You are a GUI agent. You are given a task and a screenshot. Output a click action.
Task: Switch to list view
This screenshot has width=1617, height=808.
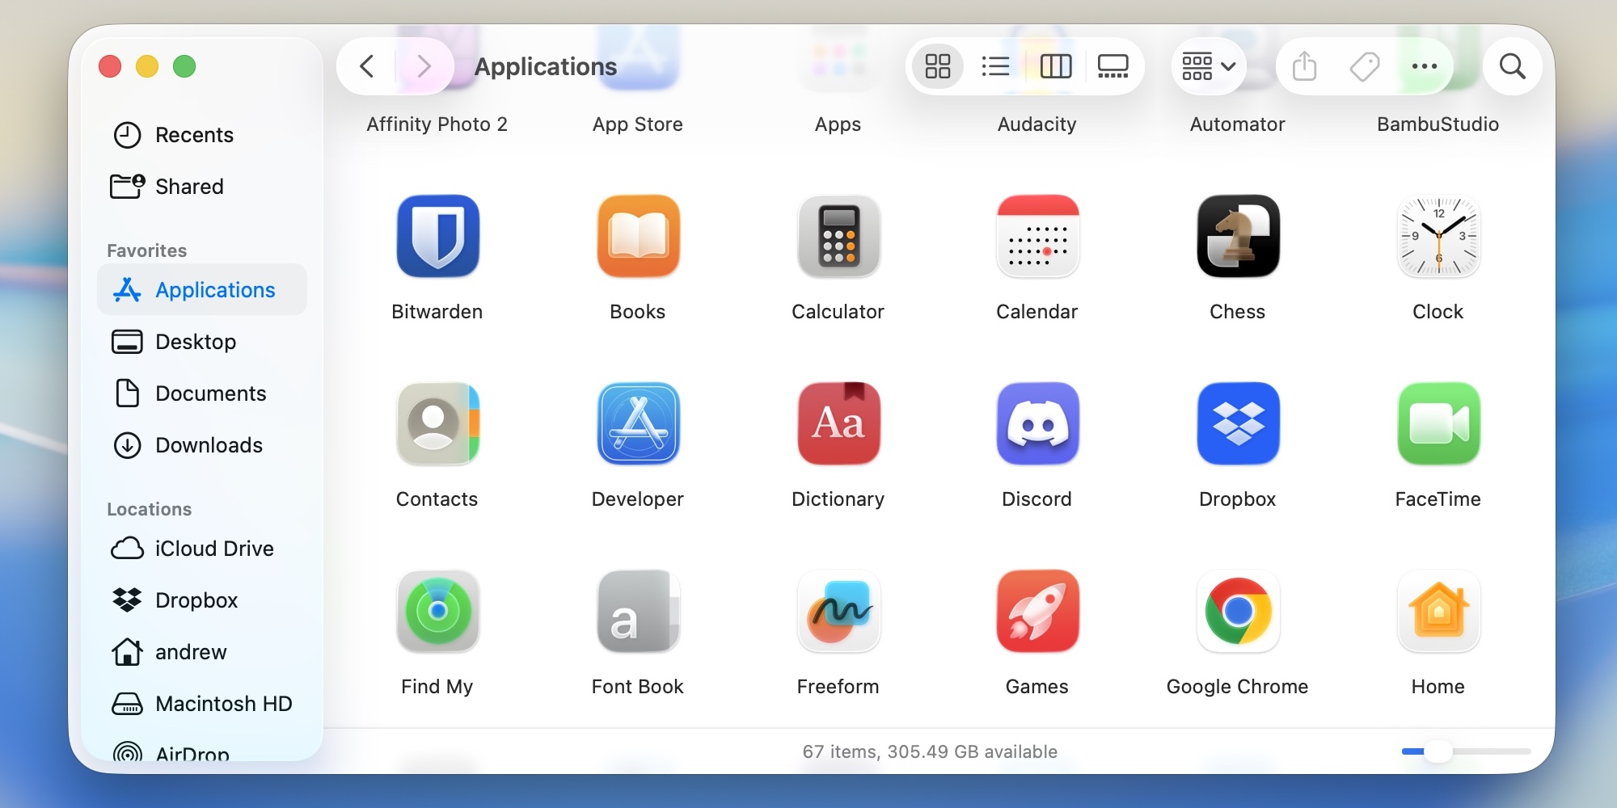point(995,66)
